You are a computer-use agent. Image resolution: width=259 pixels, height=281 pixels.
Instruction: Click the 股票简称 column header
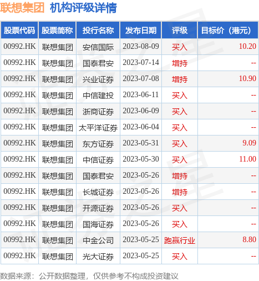click(57, 30)
